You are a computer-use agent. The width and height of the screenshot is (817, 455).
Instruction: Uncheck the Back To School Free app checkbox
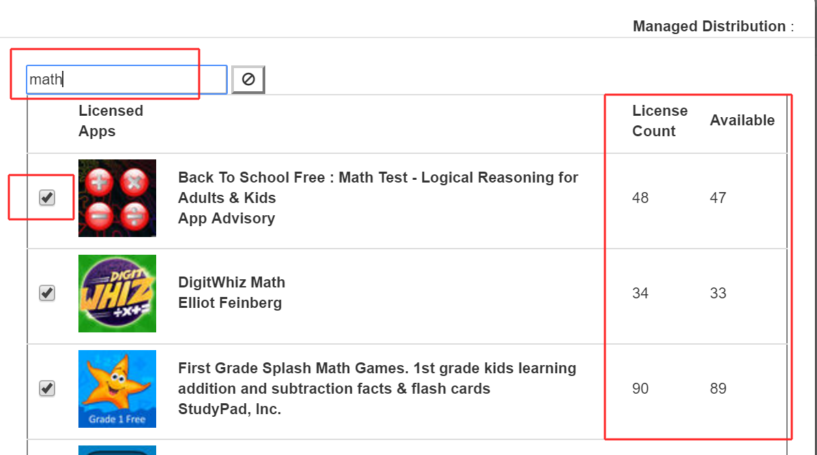pos(47,198)
